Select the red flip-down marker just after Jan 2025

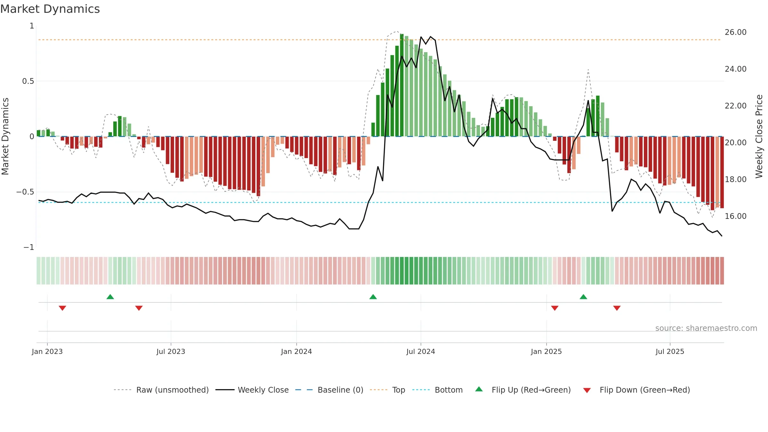click(555, 308)
